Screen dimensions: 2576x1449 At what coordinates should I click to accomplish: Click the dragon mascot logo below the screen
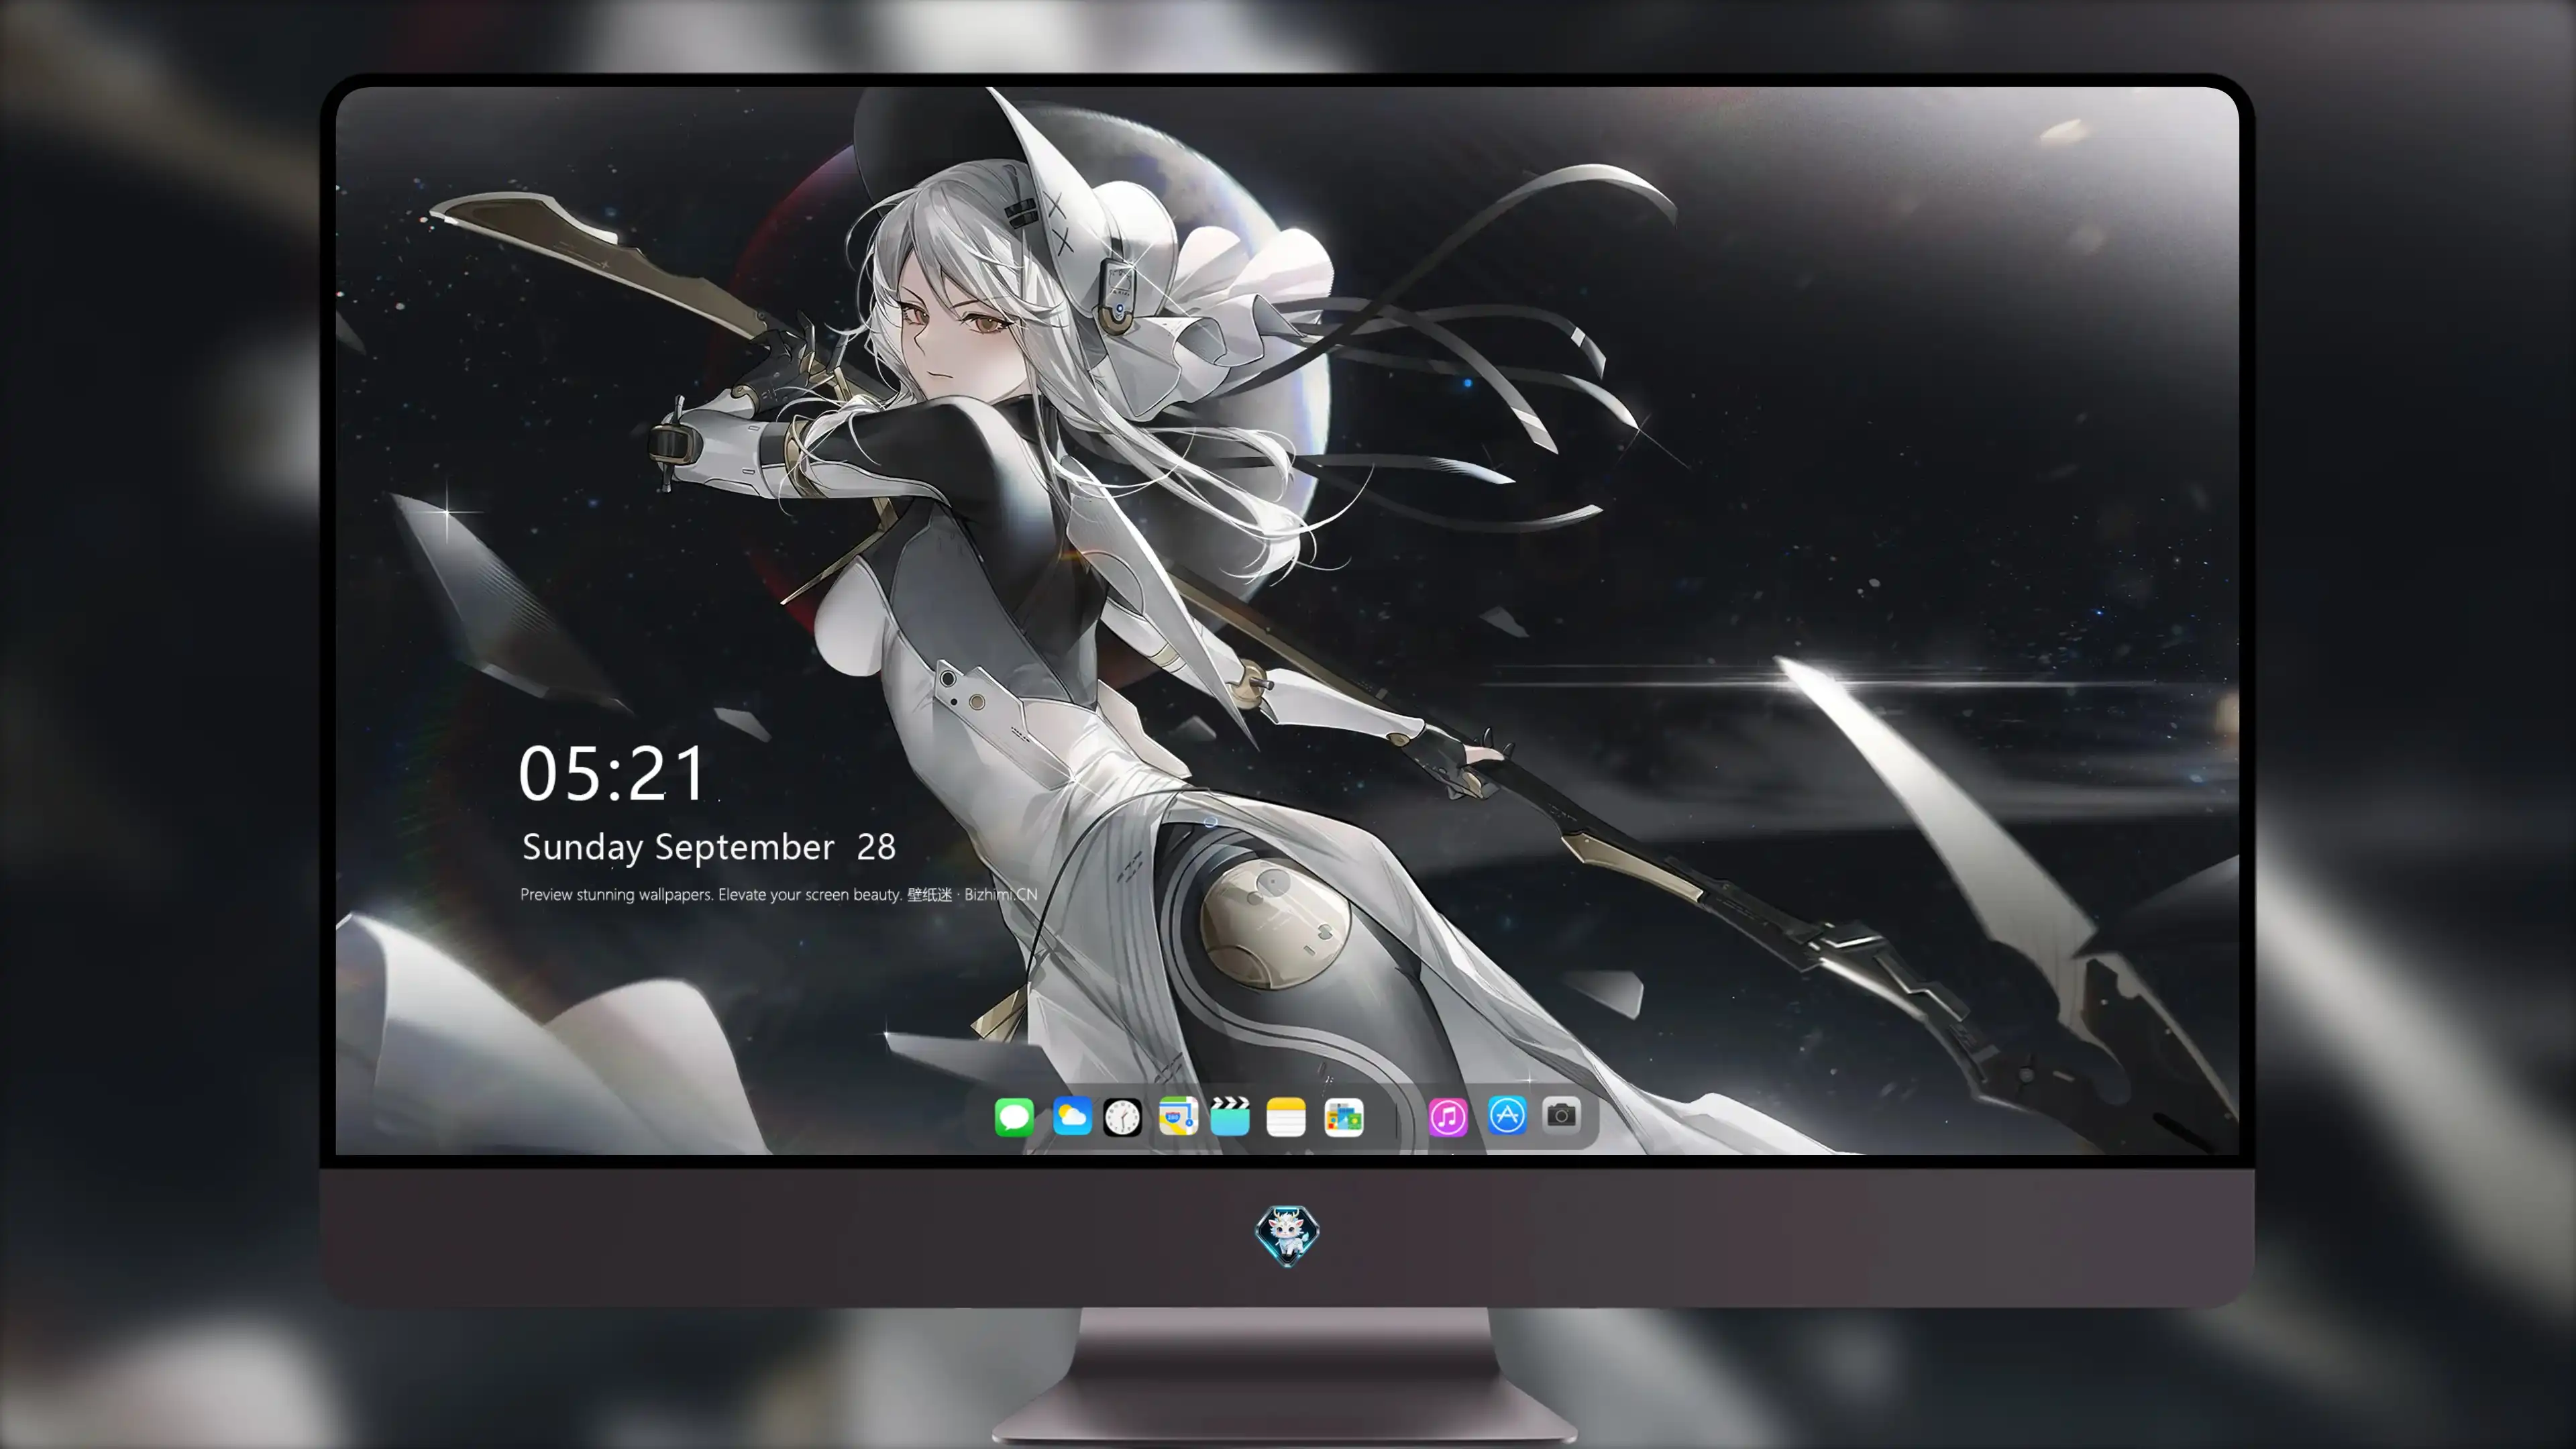1287,1236
